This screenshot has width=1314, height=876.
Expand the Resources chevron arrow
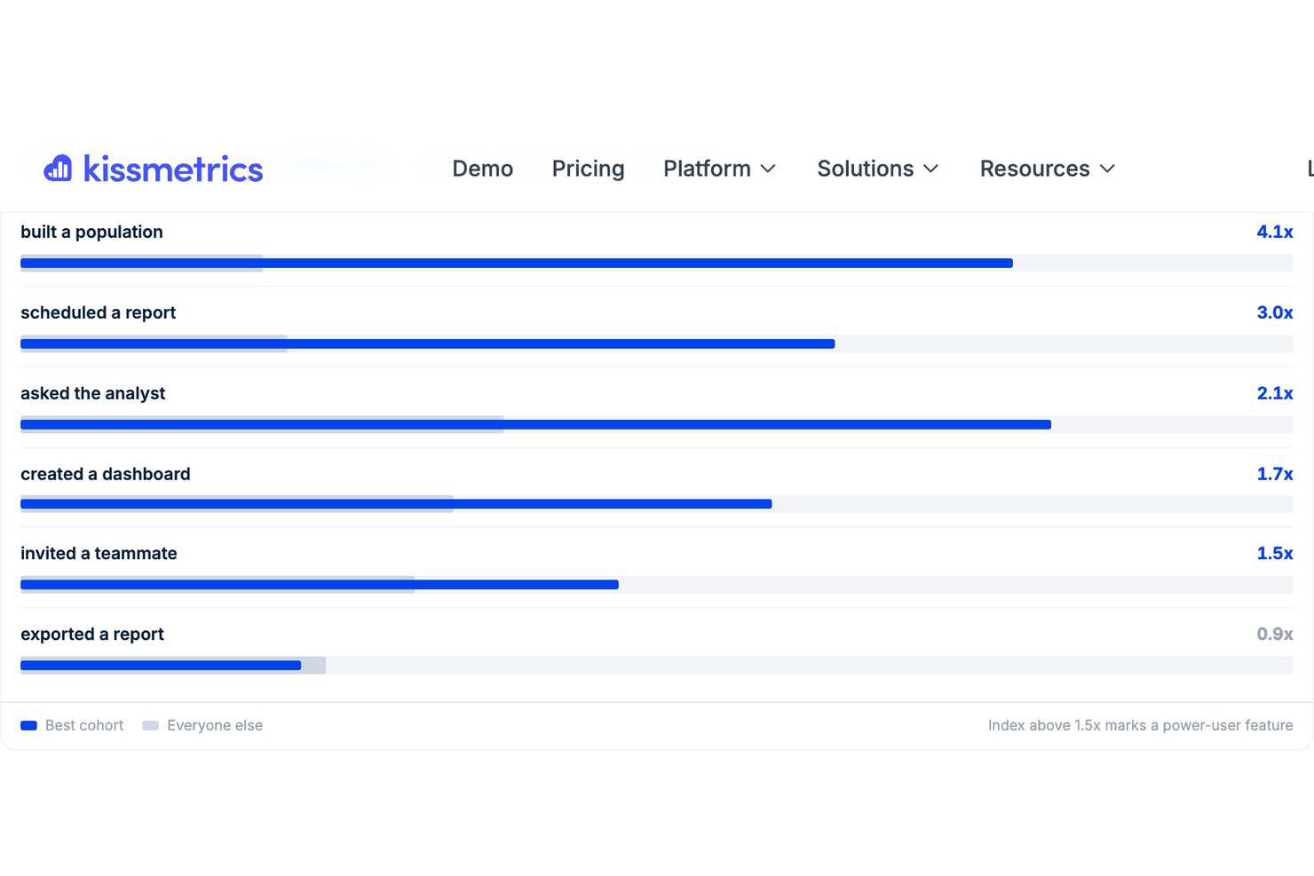(x=1107, y=169)
